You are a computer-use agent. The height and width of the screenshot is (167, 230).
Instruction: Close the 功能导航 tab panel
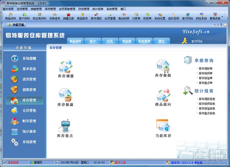click(x=225, y=25)
